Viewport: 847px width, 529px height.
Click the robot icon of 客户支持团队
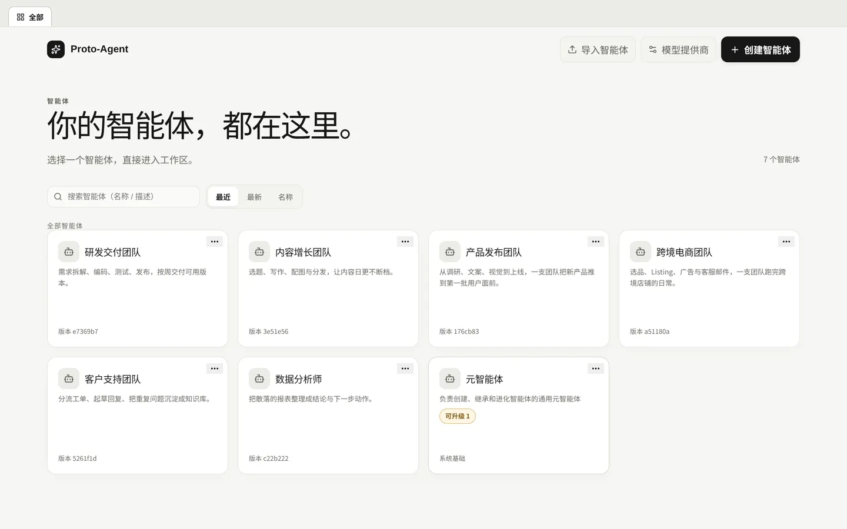coord(69,379)
